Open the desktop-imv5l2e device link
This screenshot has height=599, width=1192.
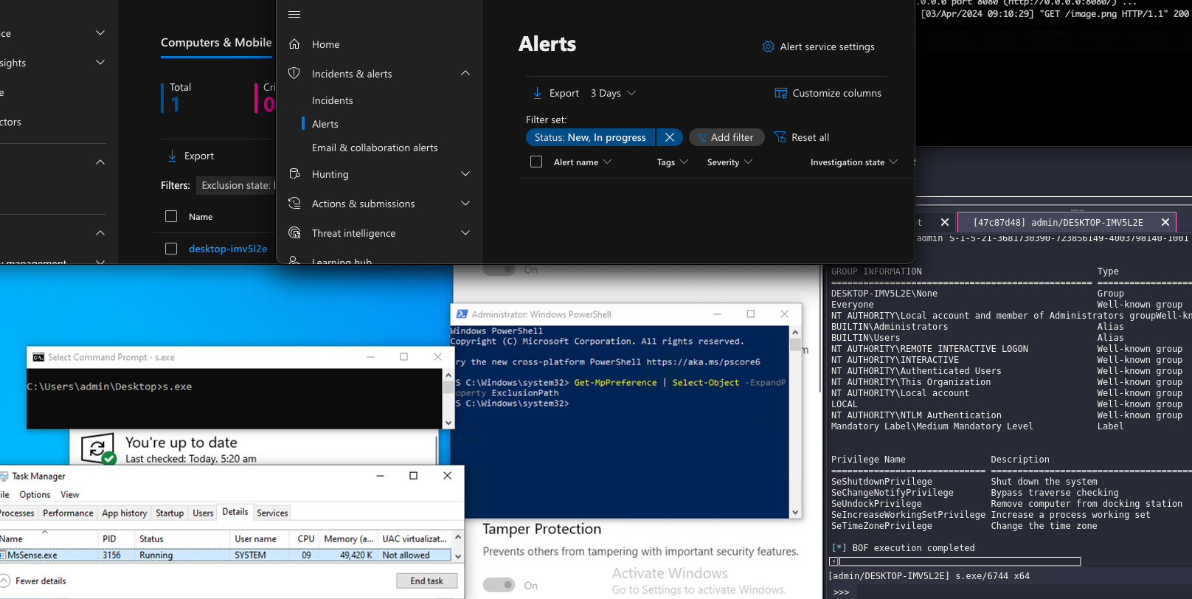coord(228,249)
